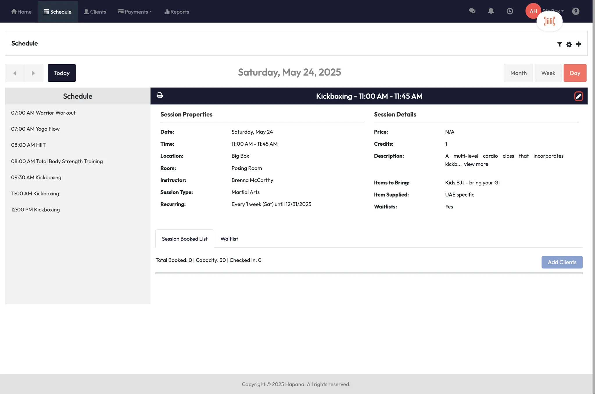Click the plus icon to add session
595x394 pixels.
tap(578, 44)
